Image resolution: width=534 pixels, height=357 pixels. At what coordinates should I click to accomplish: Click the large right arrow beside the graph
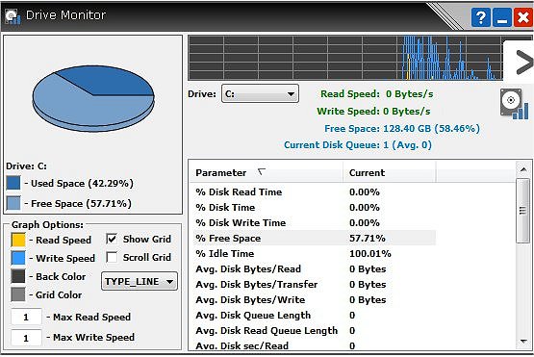(x=523, y=62)
